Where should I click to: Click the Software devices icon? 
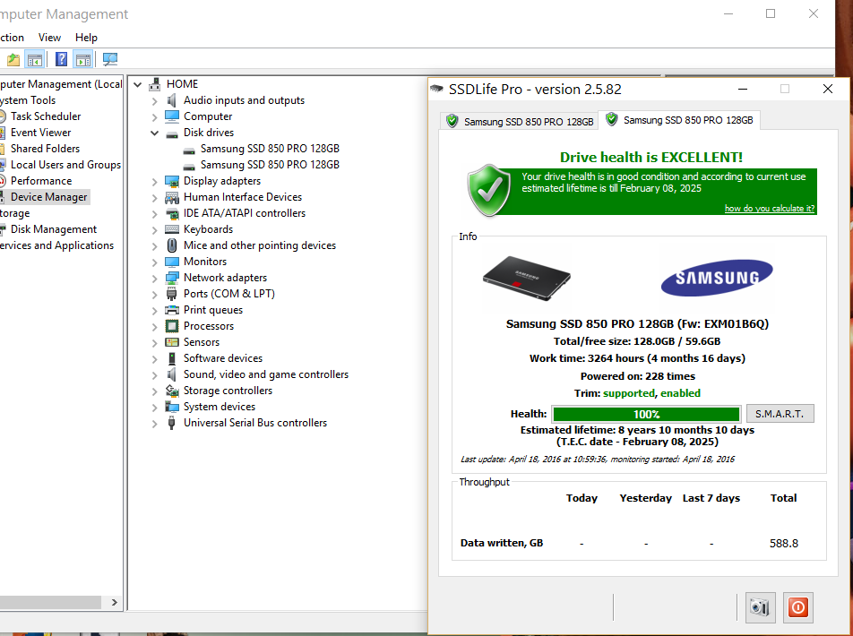[x=172, y=358]
